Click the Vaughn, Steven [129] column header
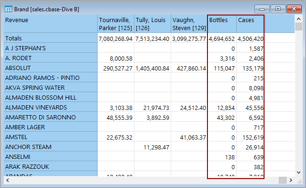 pos(189,23)
